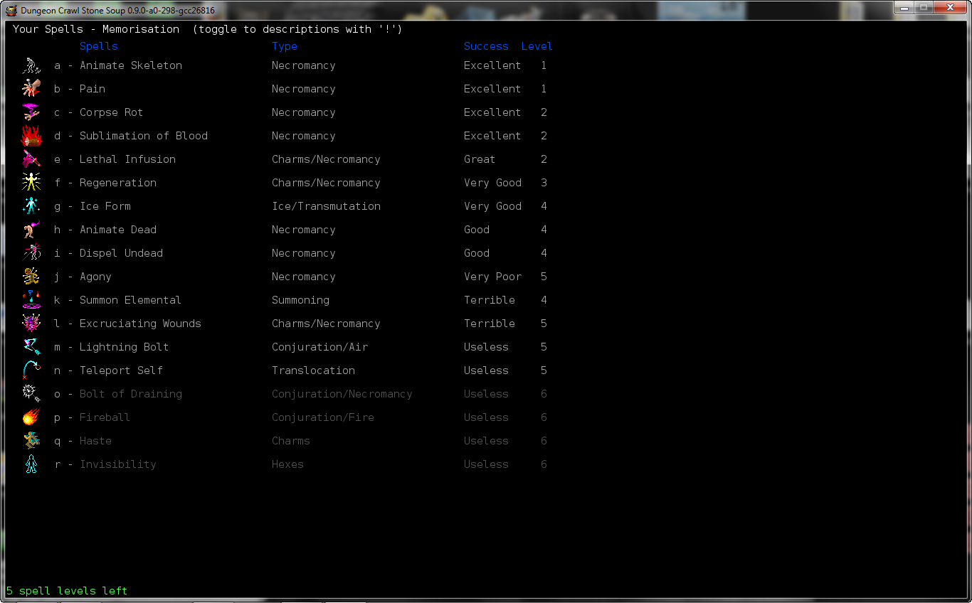Select the 'Regeneration' spell name
Image resolution: width=972 pixels, height=603 pixels.
[118, 183]
